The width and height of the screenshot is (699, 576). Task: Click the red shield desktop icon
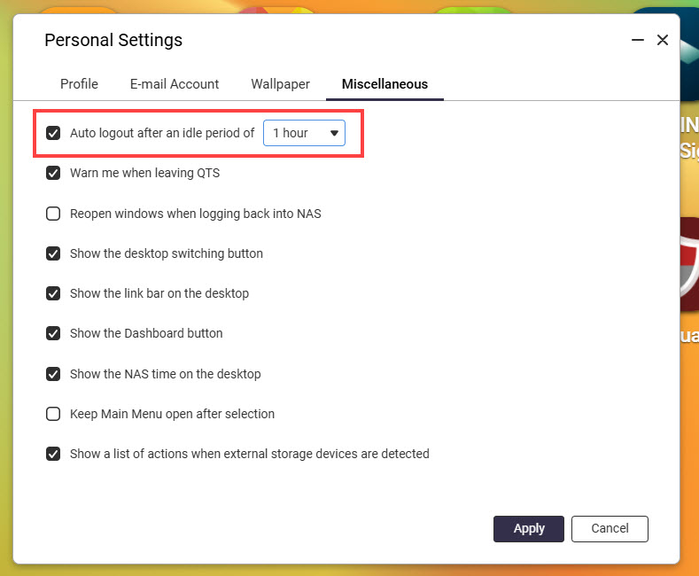688,264
